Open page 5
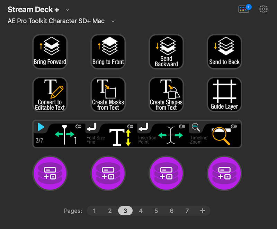 tap(156, 211)
